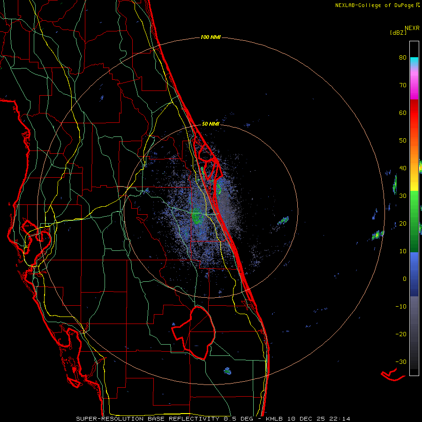Click the -30 value on the dBZ scale
Screen dimensions: 422x422
401,362
